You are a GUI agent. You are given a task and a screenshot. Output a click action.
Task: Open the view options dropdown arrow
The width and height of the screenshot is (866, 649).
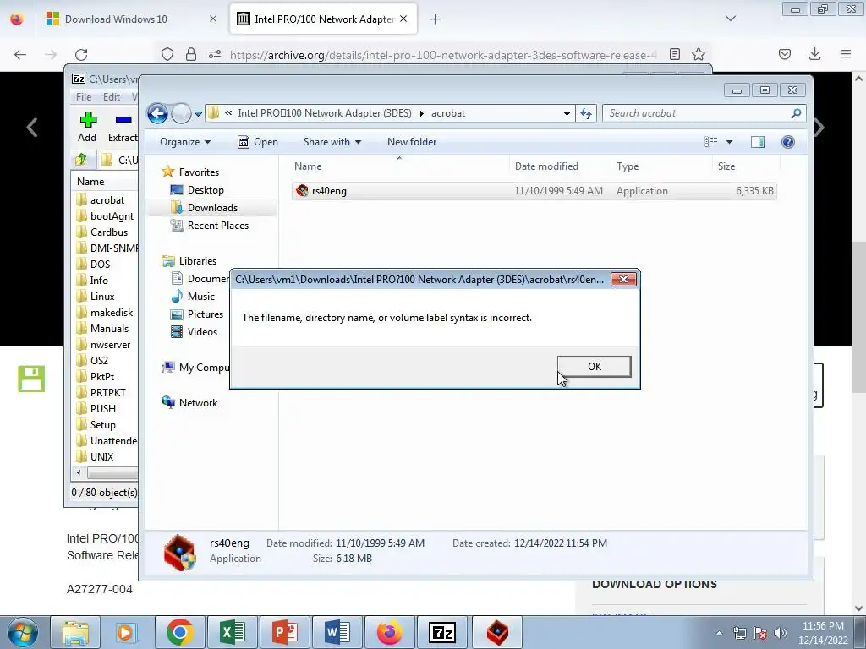[729, 142]
